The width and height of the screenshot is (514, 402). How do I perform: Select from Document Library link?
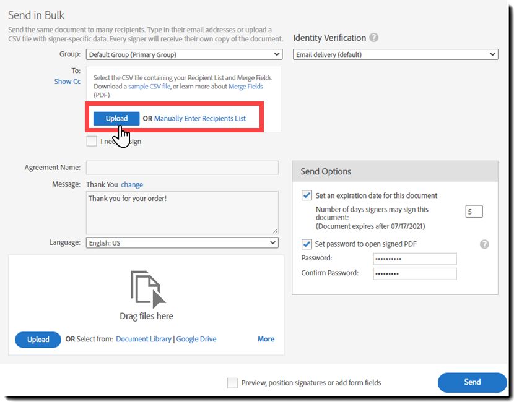pos(144,339)
